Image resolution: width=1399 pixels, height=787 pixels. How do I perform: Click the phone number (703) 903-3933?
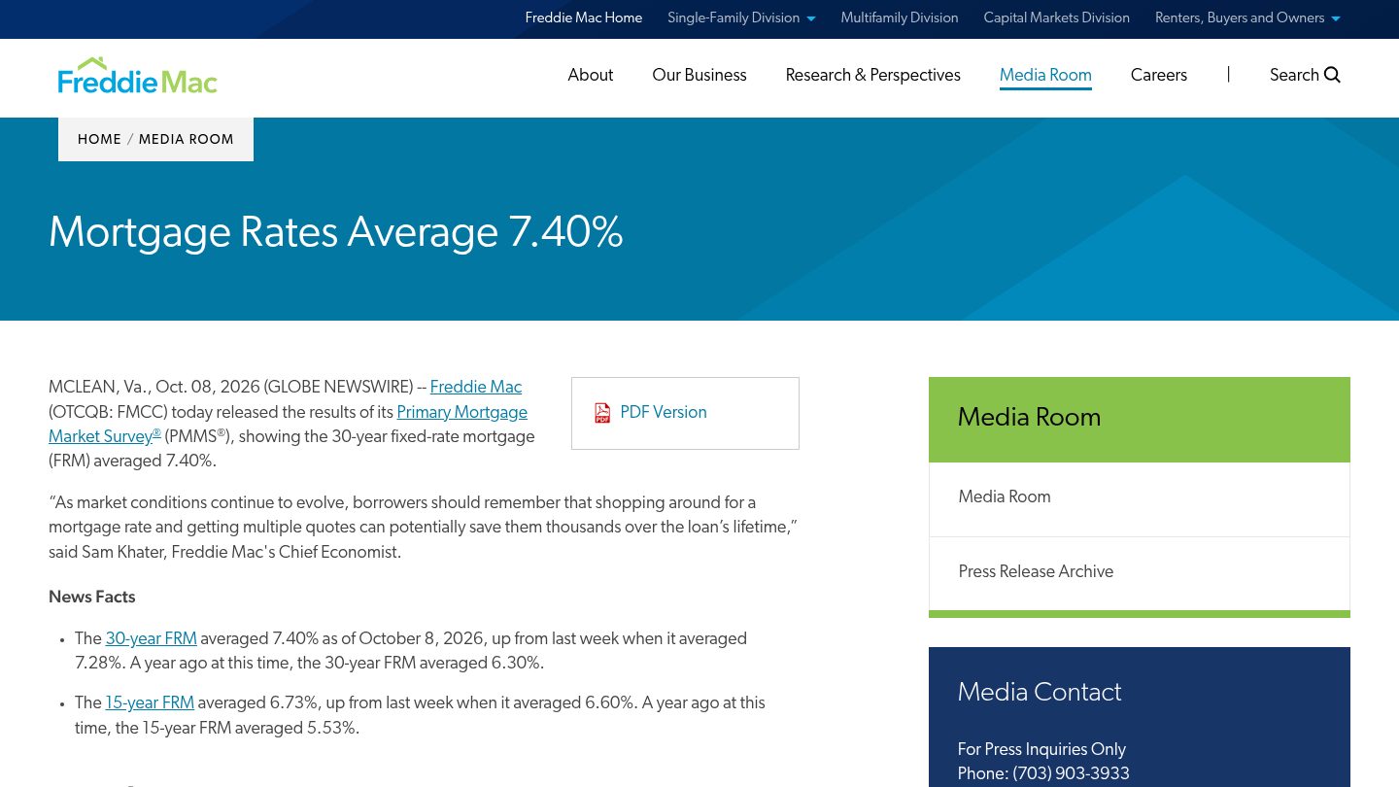[1071, 774]
